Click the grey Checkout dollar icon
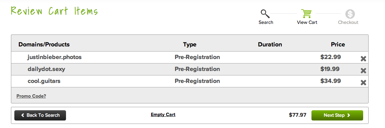This screenshot has width=385, height=128. tap(350, 14)
